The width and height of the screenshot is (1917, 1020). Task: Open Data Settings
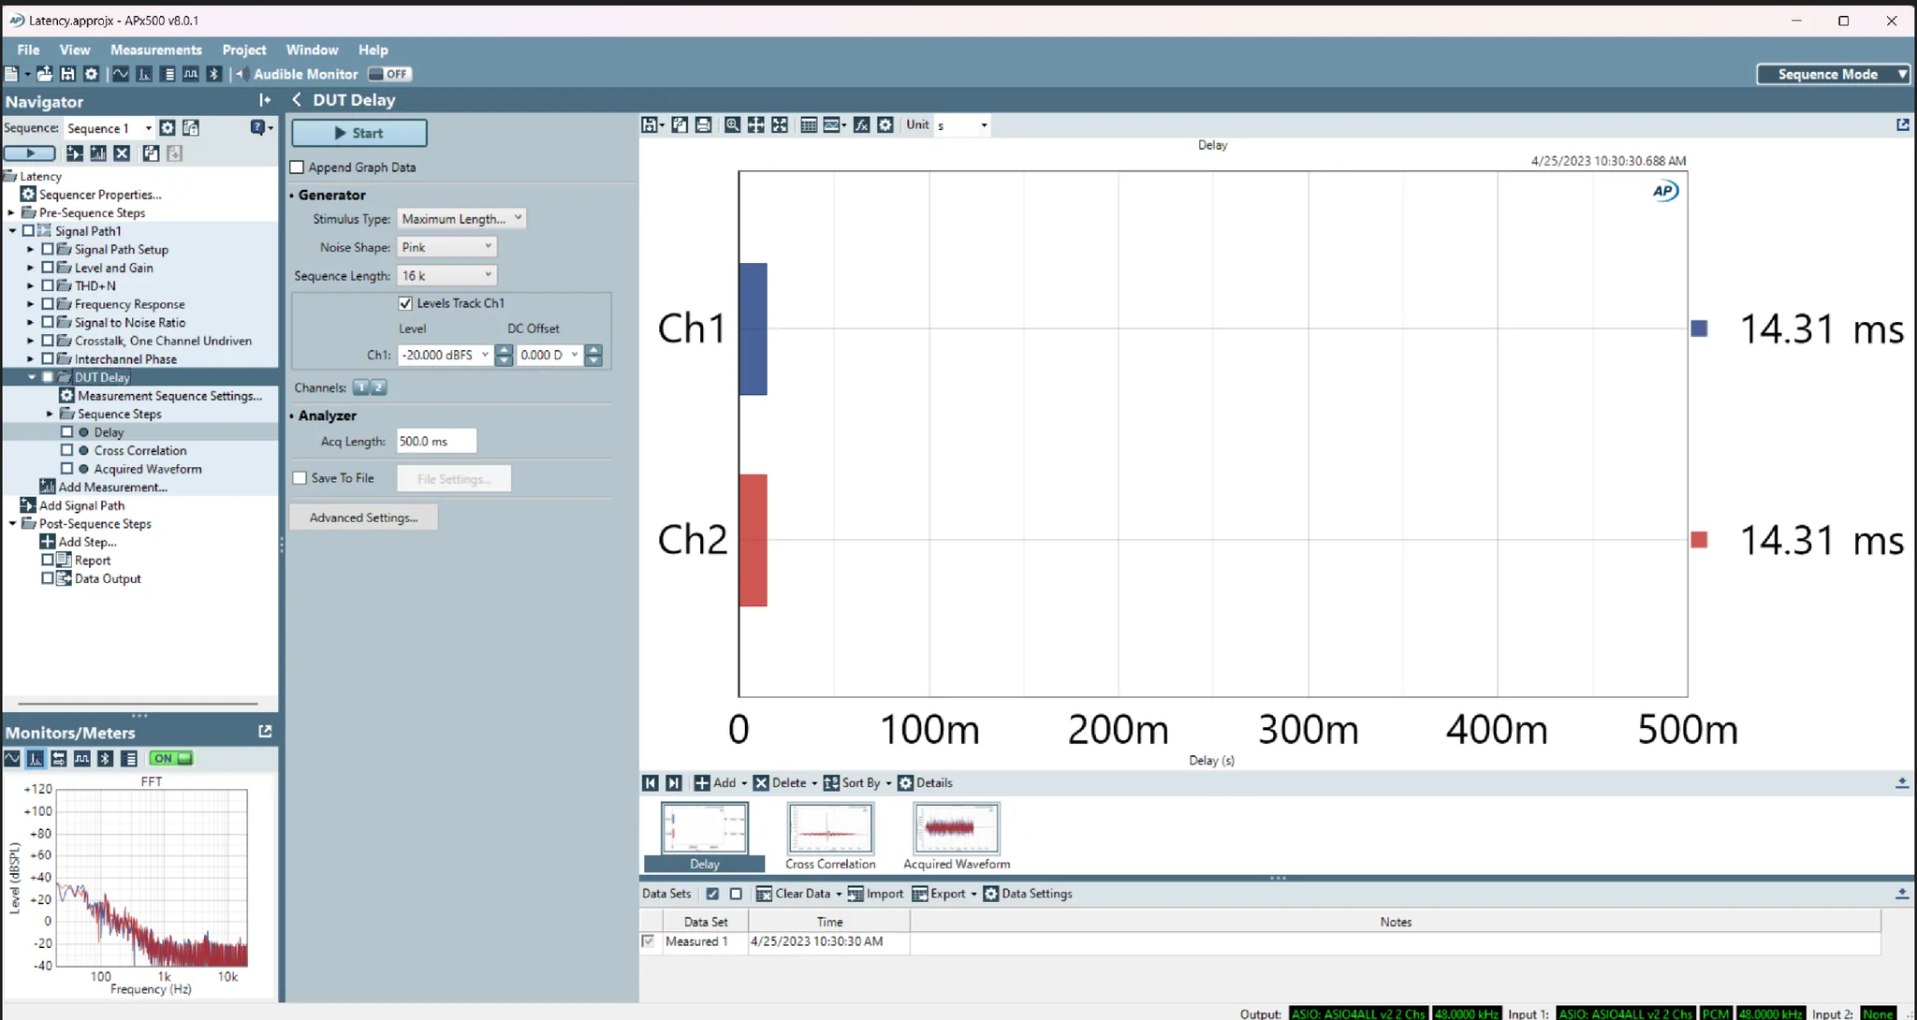tap(1028, 894)
